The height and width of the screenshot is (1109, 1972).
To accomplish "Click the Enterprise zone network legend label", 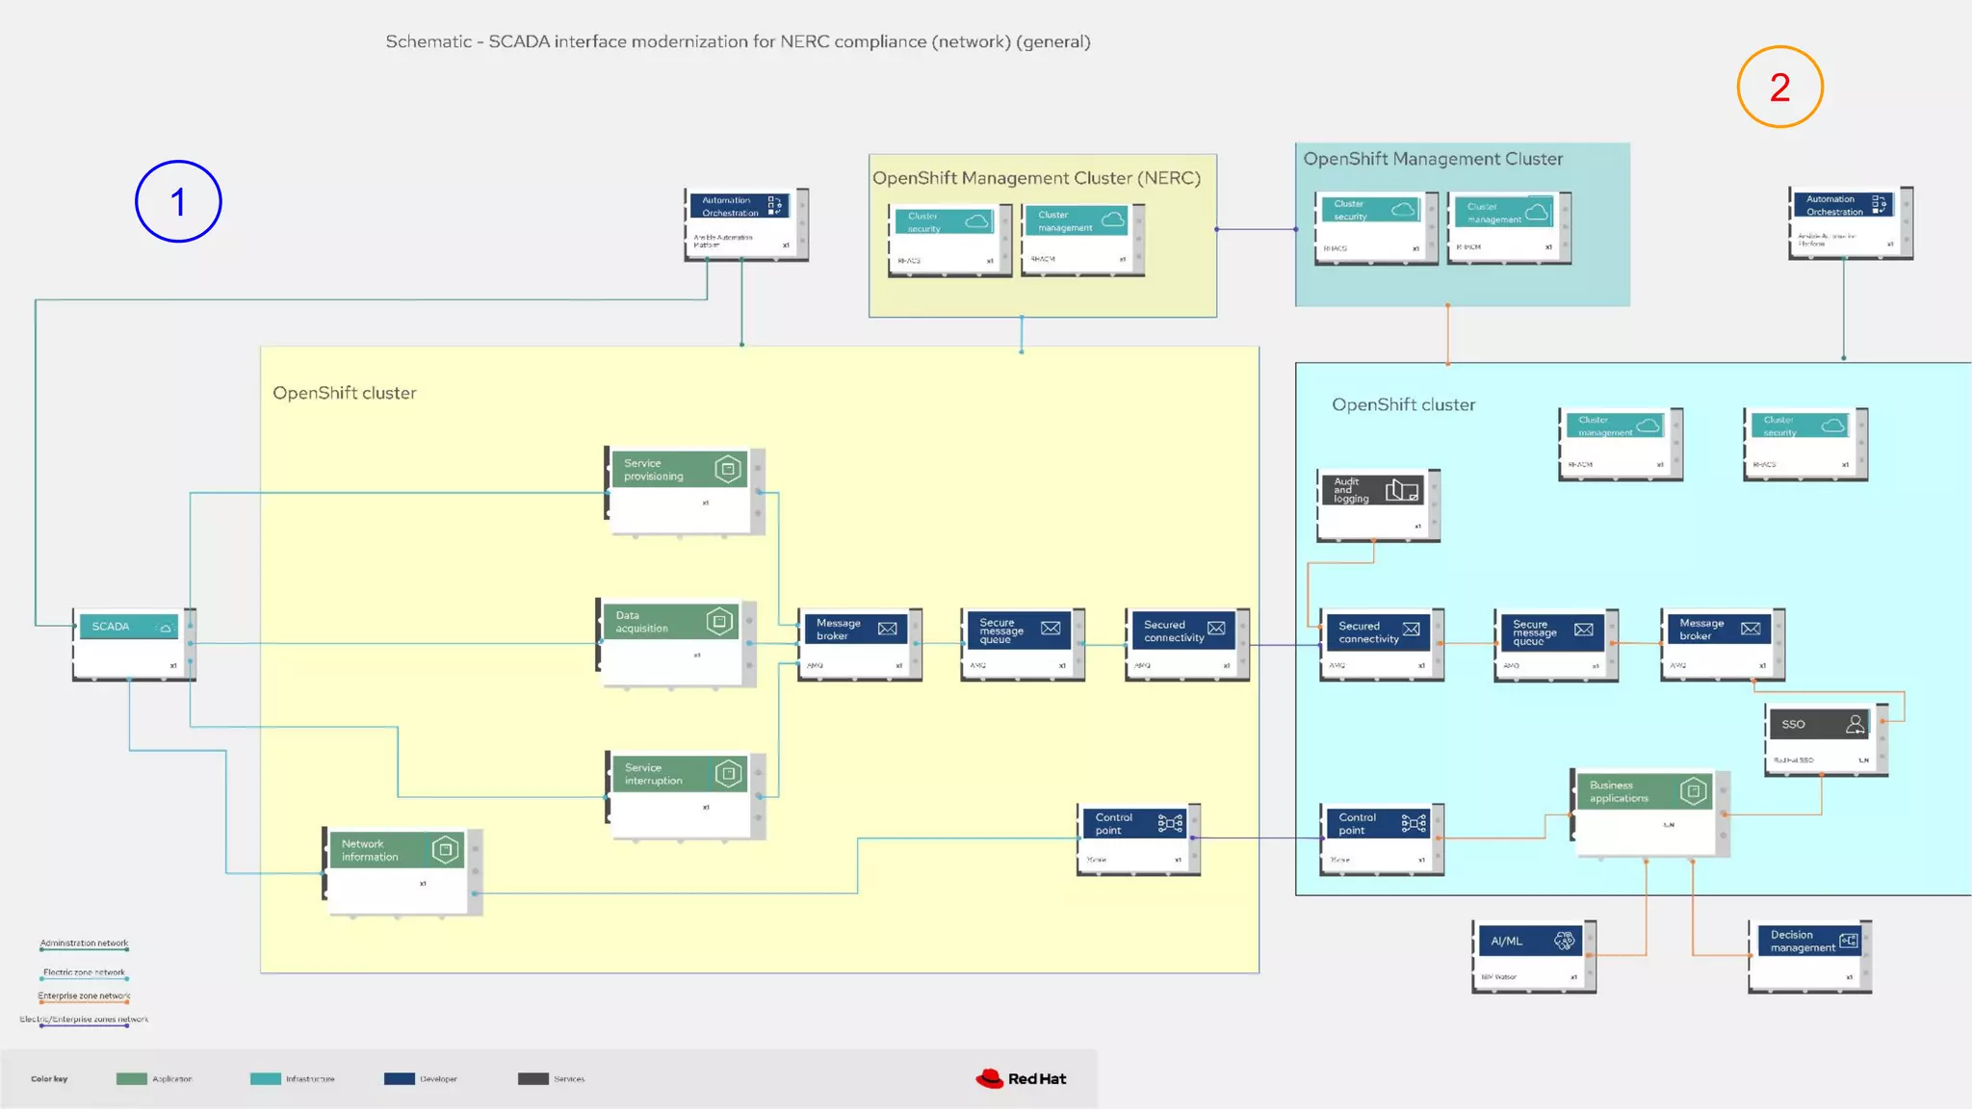I will pyautogui.click(x=84, y=996).
